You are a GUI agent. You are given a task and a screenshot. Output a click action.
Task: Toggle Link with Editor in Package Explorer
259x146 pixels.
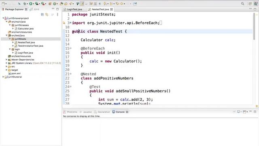pyautogui.click(x=47, y=15)
